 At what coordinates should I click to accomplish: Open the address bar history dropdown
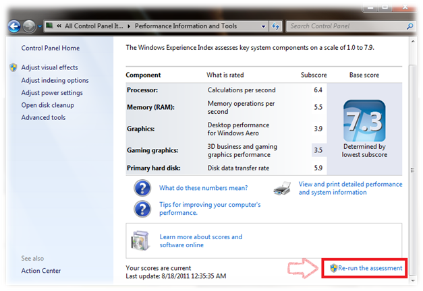[x=263, y=26]
